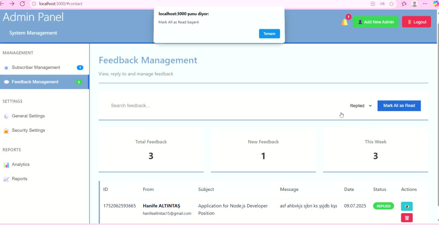Screen dimensions: 439x225
Task: Click the System Management header label
Action: (x=33, y=33)
